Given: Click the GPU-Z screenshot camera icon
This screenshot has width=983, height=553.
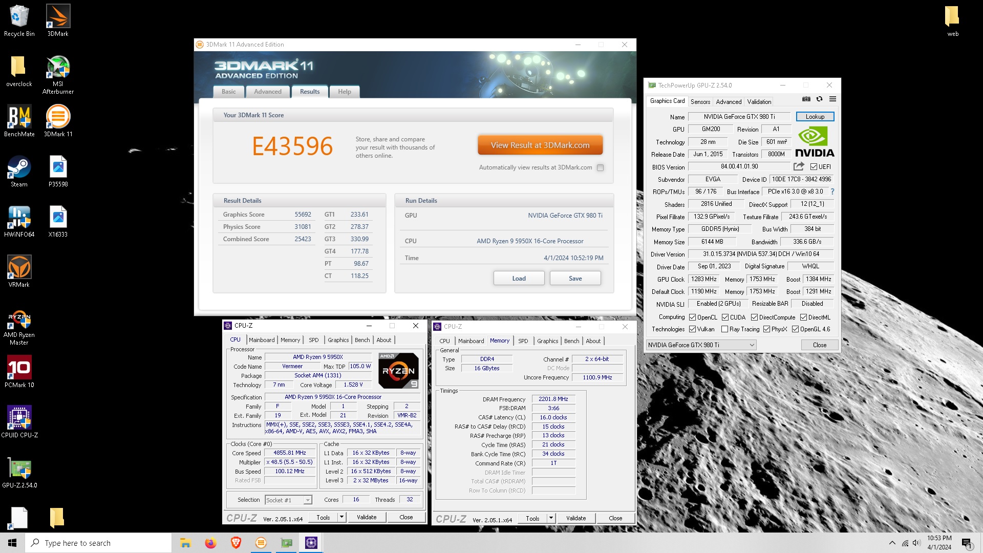Looking at the screenshot, I should 806,99.
